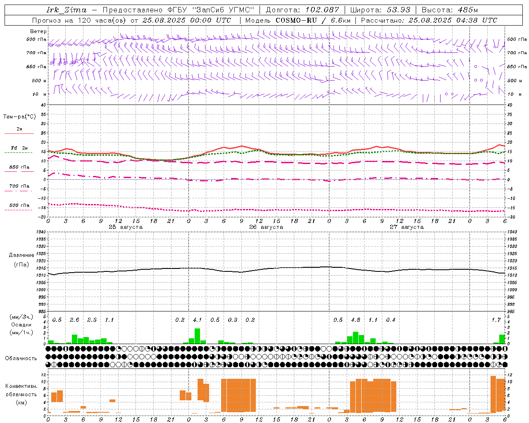Click the Ветер wind panel label
The image size is (529, 423).
pos(38,31)
